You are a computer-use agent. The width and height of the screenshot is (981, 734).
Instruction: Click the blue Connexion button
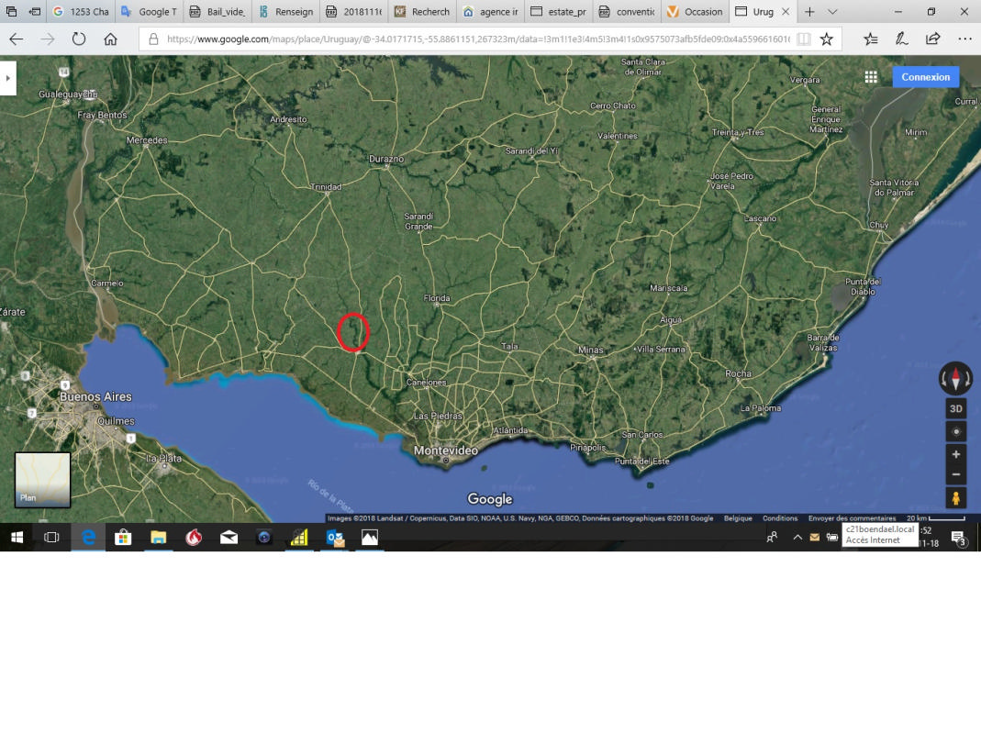(925, 77)
